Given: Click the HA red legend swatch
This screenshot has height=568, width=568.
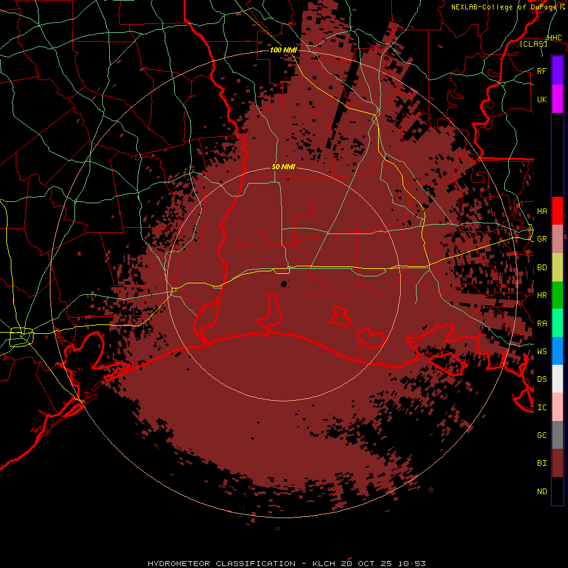Looking at the screenshot, I should 557,211.
